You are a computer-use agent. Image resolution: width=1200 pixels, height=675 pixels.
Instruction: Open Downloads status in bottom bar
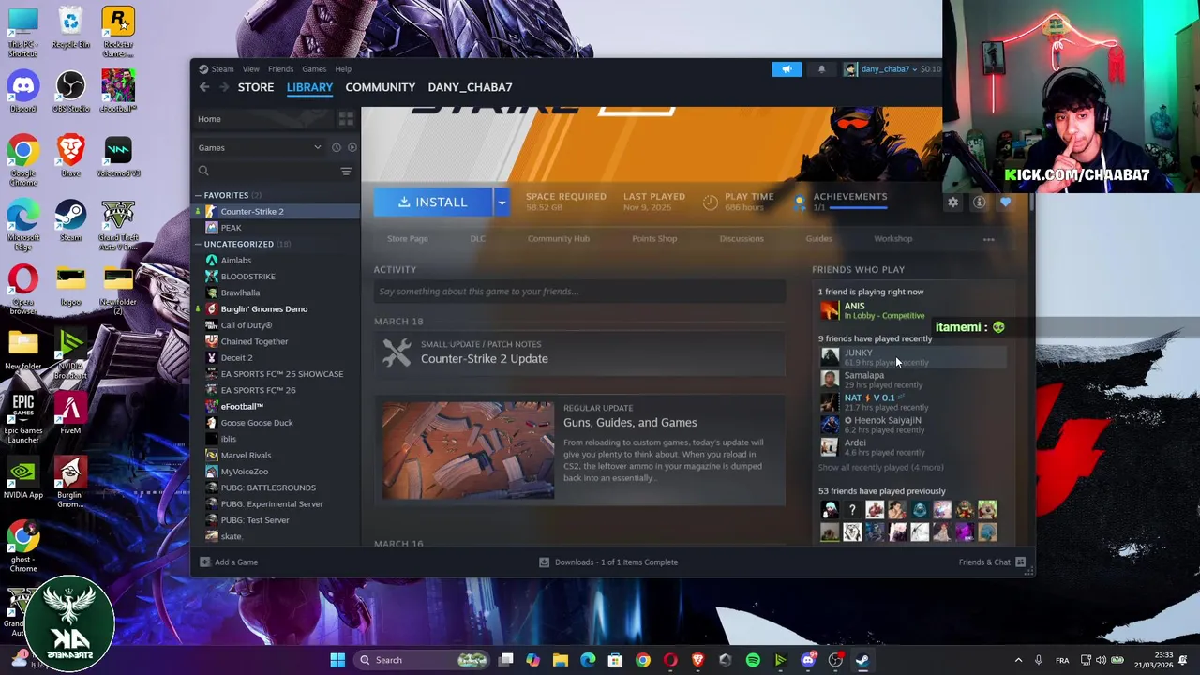(608, 562)
